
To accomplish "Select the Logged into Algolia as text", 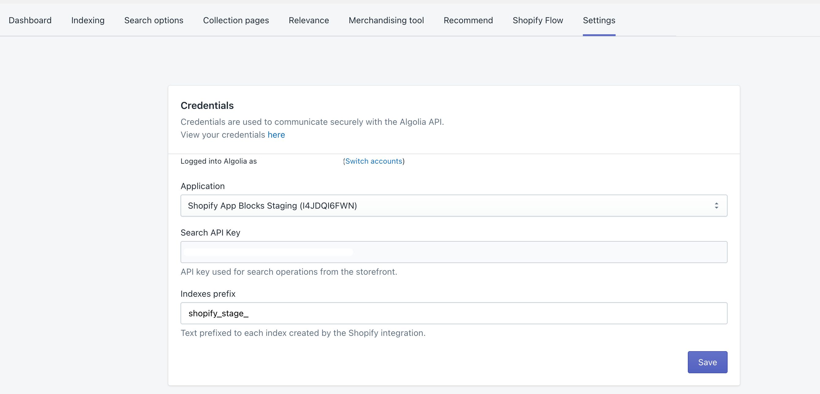I will pyautogui.click(x=219, y=161).
